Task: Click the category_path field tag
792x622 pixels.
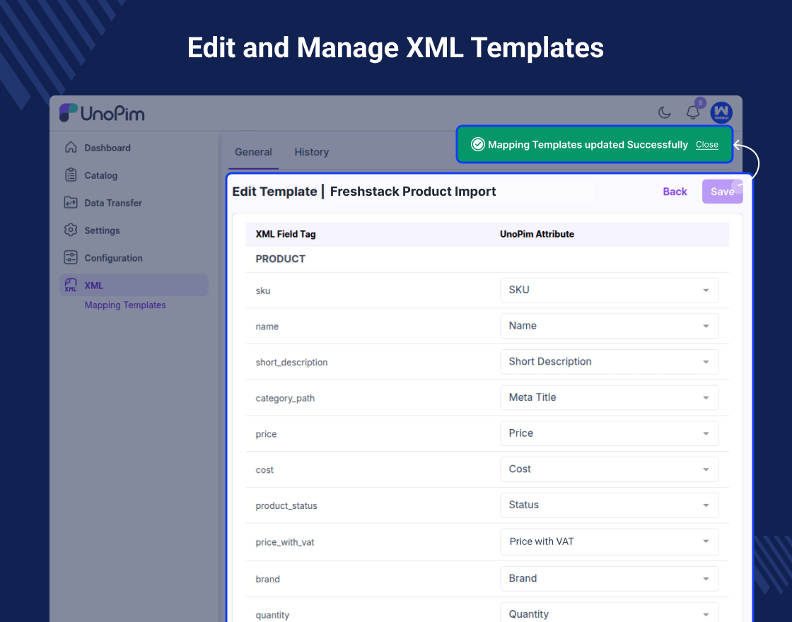Action: (285, 399)
